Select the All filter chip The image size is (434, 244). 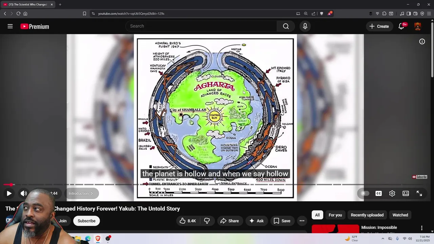click(x=317, y=215)
